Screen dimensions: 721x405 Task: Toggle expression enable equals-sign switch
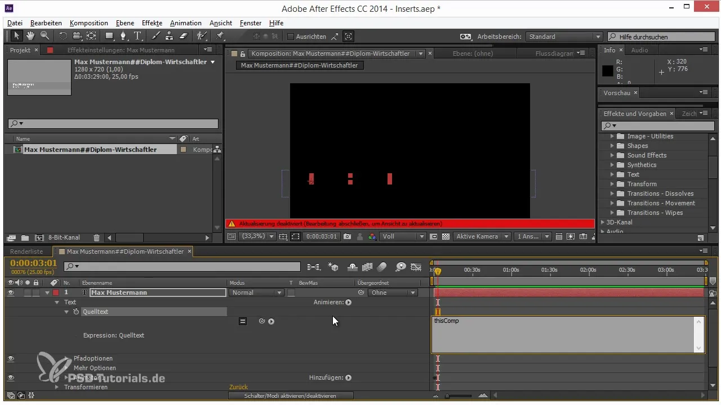243,321
